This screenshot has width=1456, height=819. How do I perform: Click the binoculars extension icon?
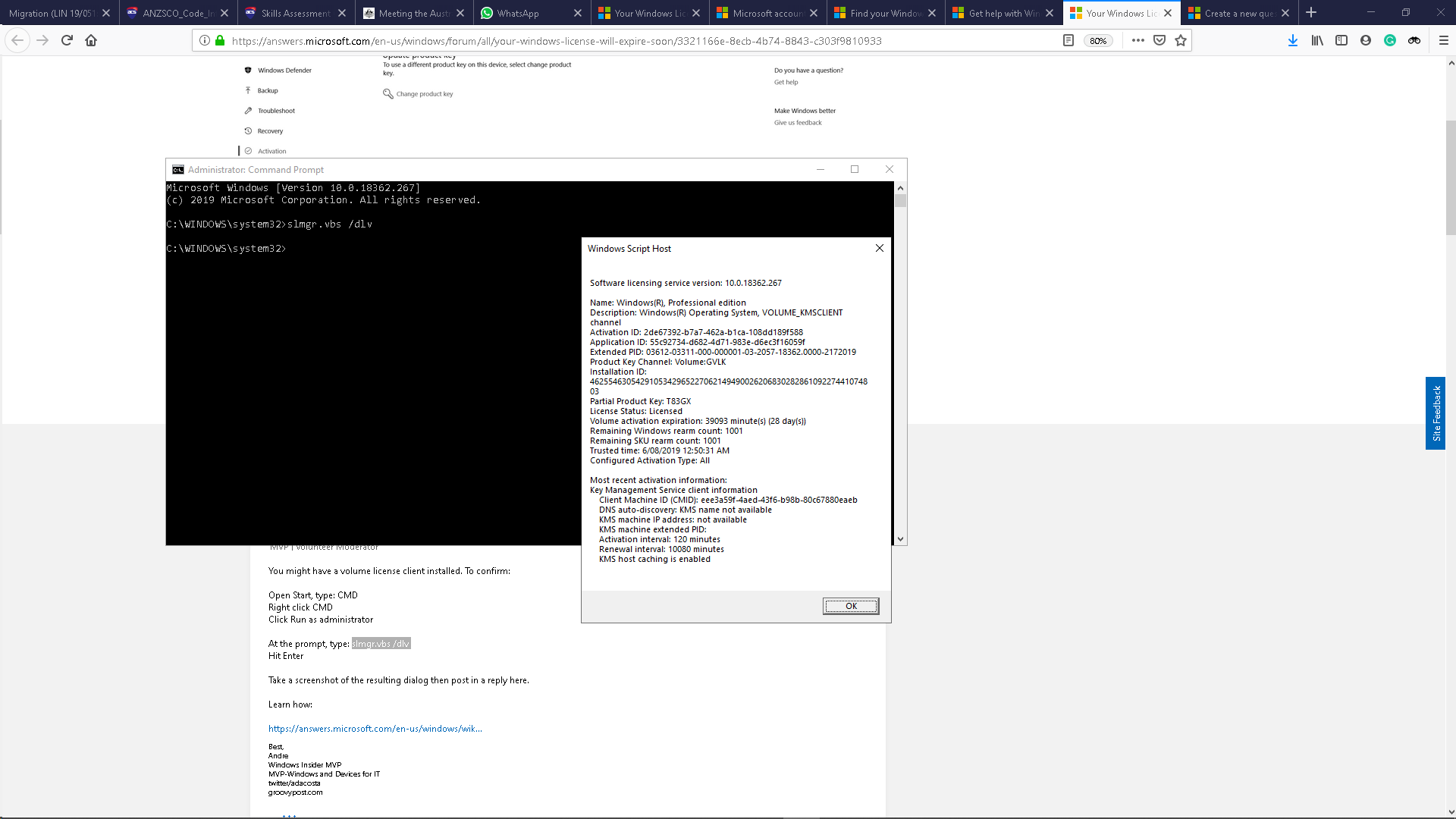pos(1414,40)
